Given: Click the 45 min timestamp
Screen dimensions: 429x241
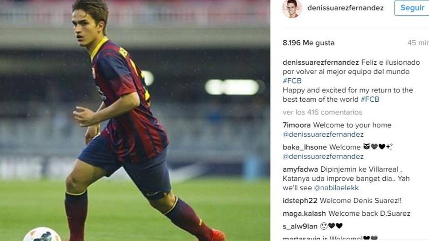Looking at the screenshot, I should pos(418,43).
